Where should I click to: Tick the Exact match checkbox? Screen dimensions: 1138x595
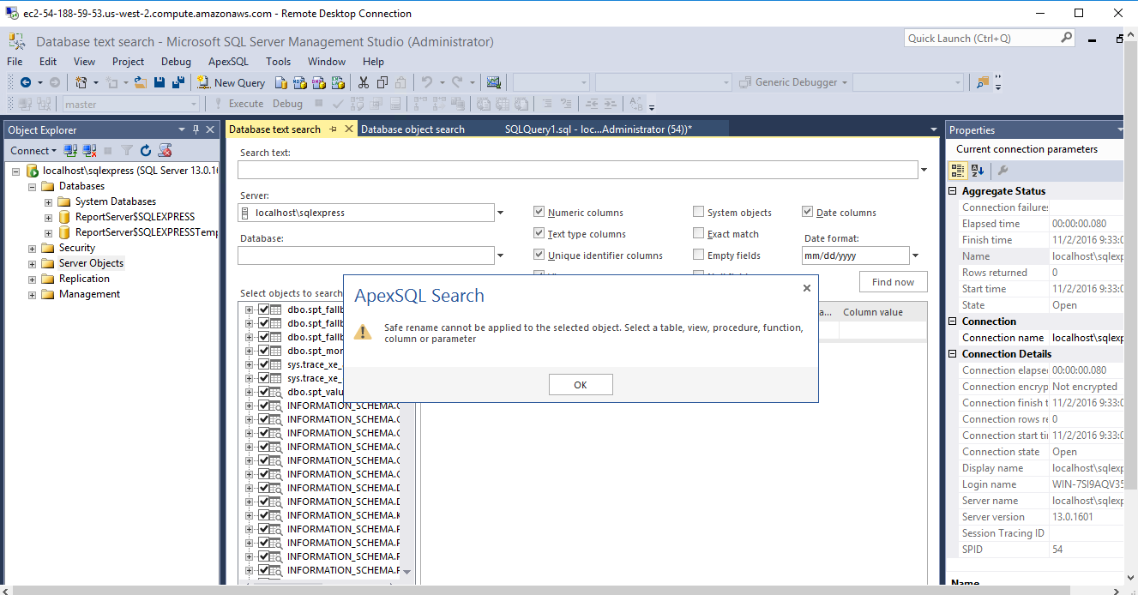pyautogui.click(x=699, y=234)
